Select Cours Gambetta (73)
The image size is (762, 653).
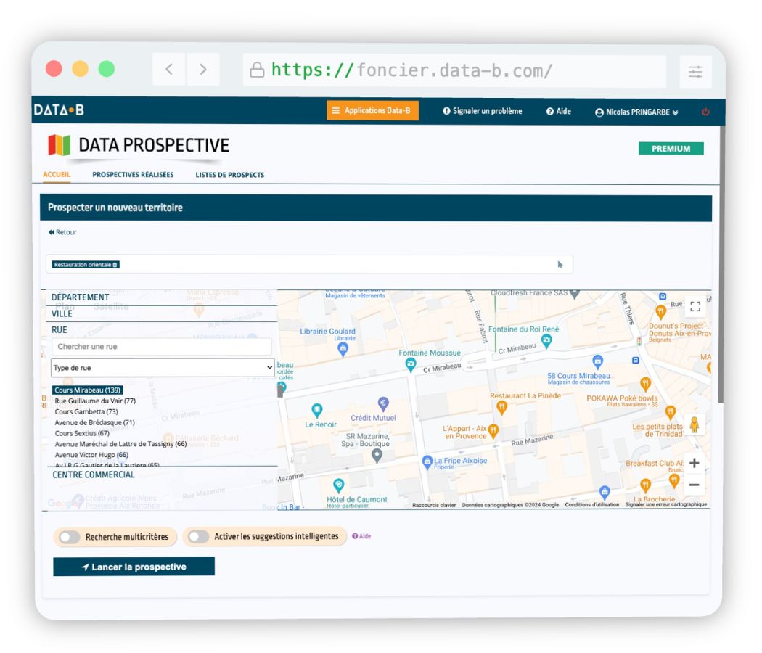pos(86,411)
